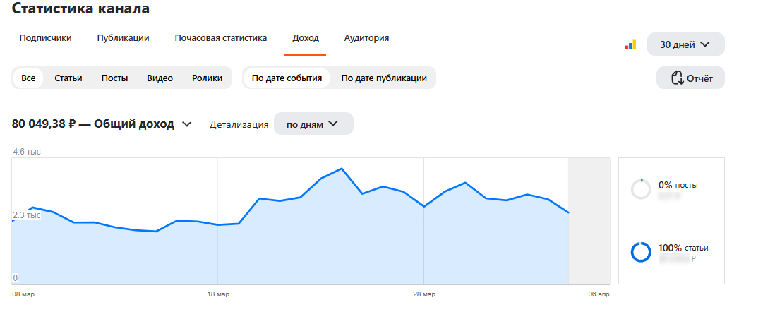Select 'По дате публикации' mode
Image resolution: width=763 pixels, height=312 pixels.
tap(384, 78)
